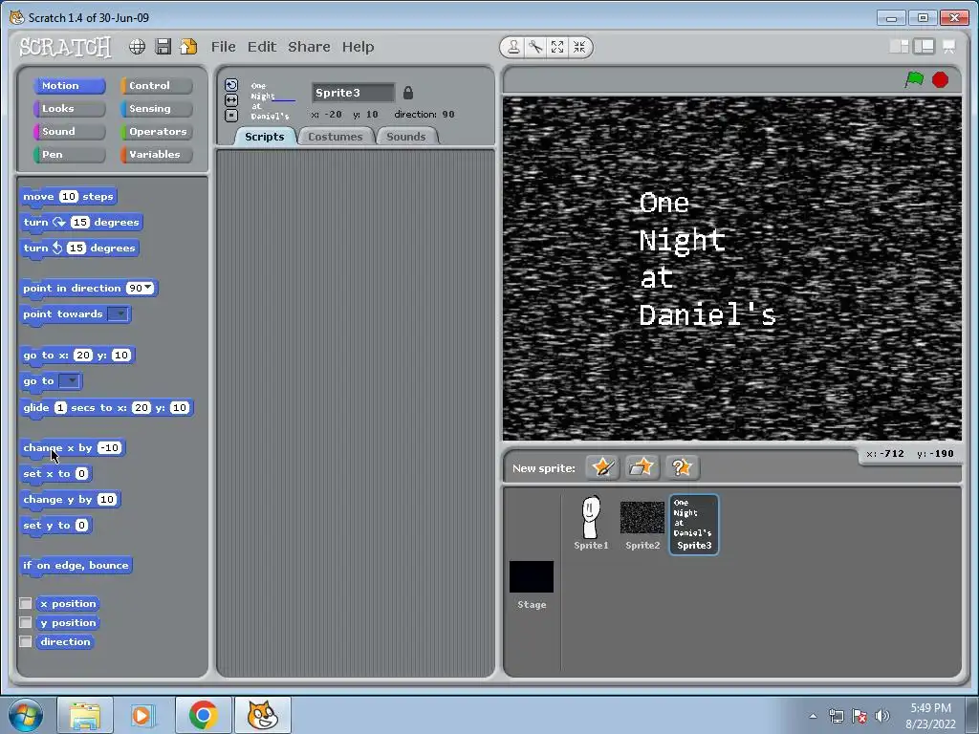This screenshot has height=734, width=979.
Task: Open media player from the taskbar
Action: [x=142, y=716]
